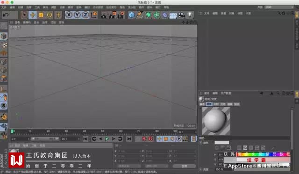This screenshot has width=299, height=174.
Task: Click the Apply button in Coordinates panel
Action: click(x=184, y=166)
